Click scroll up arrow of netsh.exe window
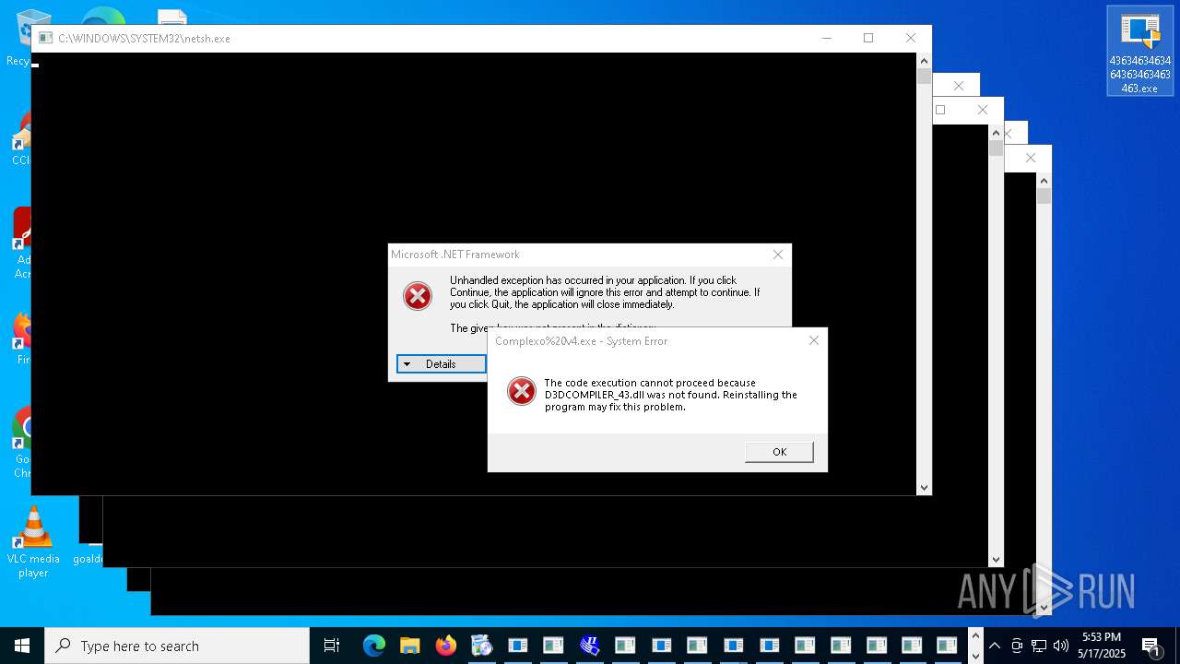This screenshot has width=1180, height=664. pyautogui.click(x=924, y=60)
